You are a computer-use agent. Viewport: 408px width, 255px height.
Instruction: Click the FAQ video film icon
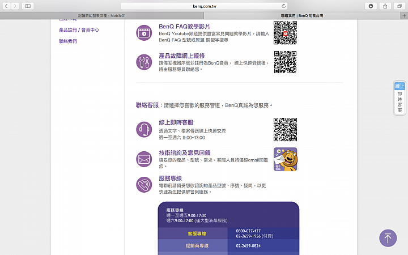click(144, 33)
